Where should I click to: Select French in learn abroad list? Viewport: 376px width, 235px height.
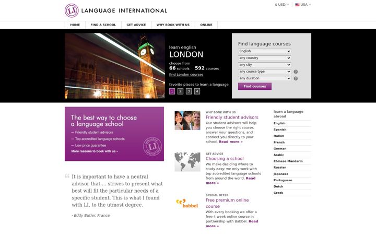(x=279, y=142)
